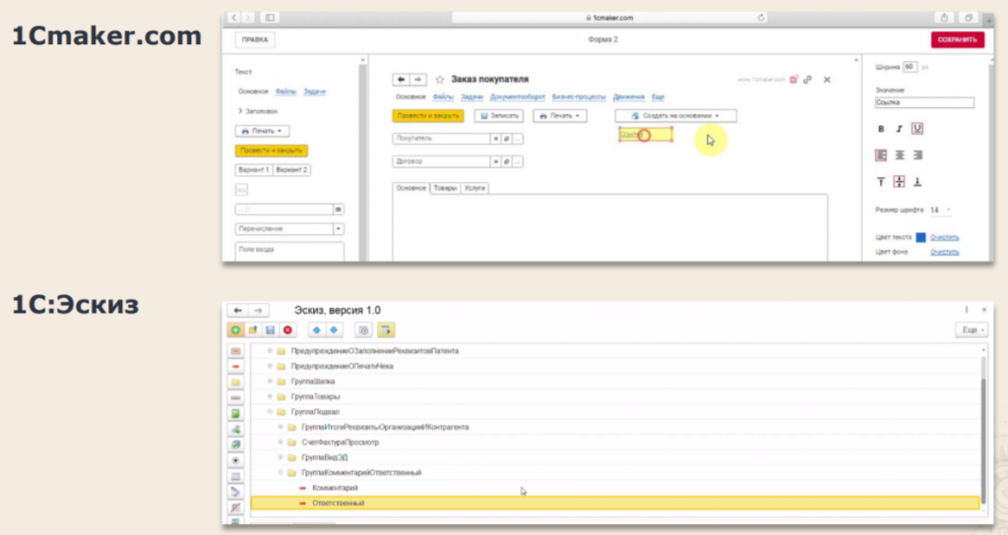Select the folder tool in Эскиз left strip

coord(236,383)
